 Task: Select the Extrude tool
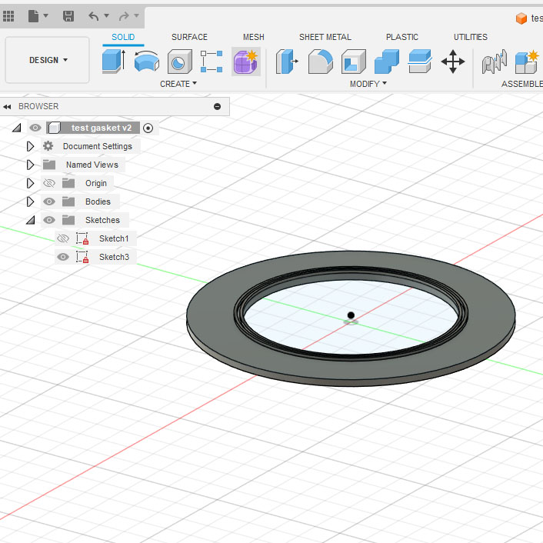tap(114, 62)
